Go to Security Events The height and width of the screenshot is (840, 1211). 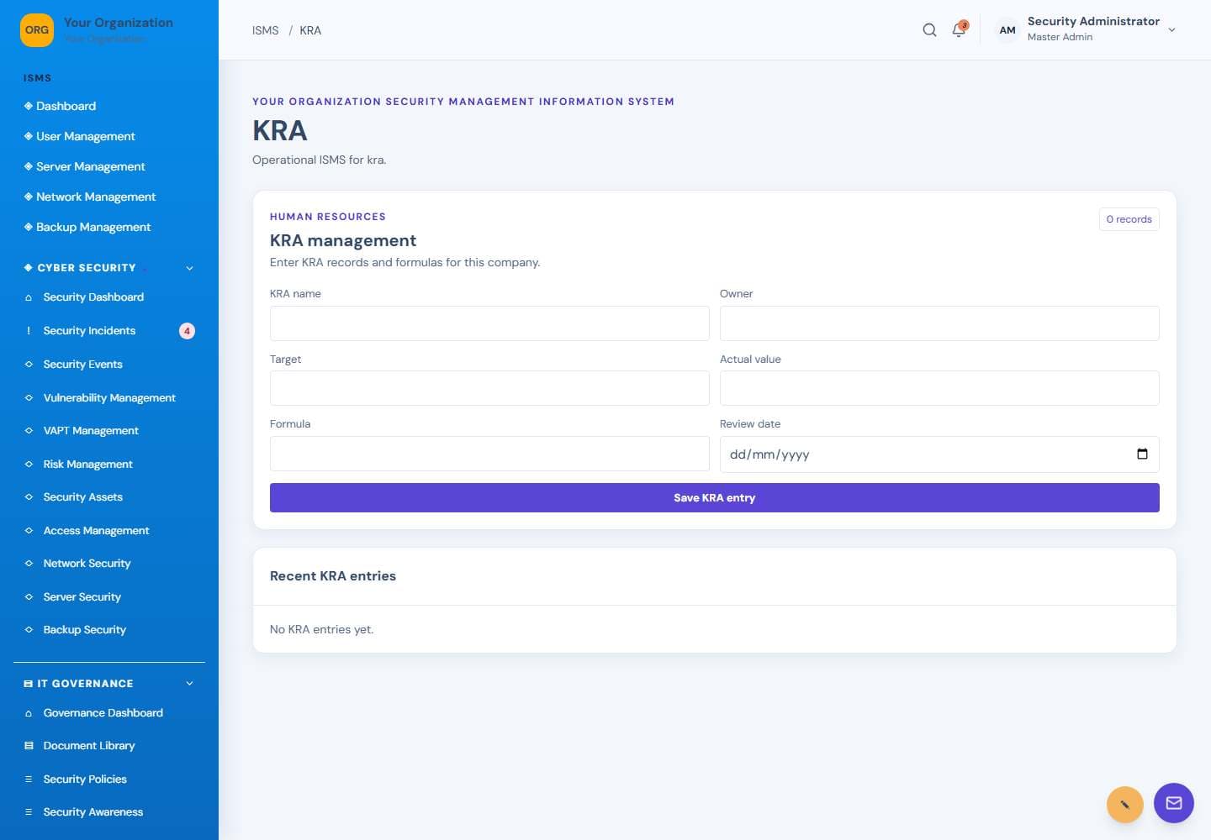(82, 365)
